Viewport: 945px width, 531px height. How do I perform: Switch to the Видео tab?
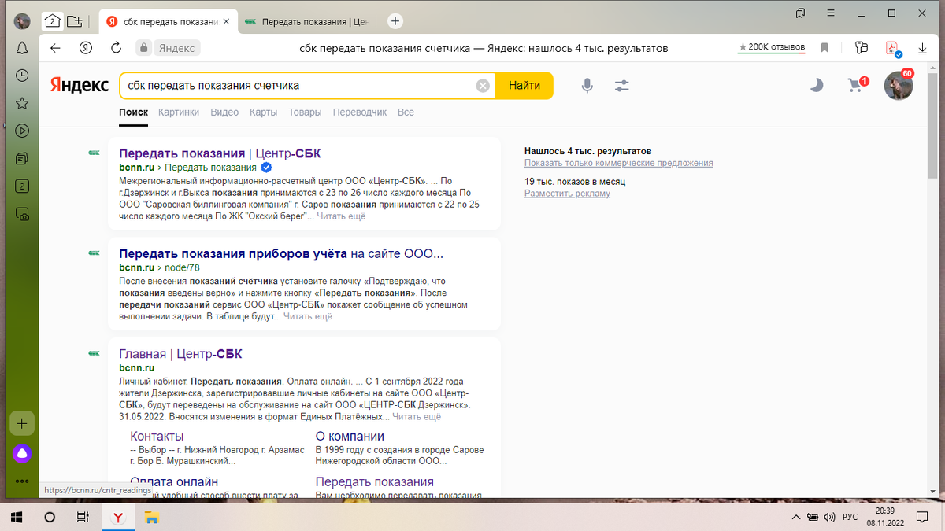click(x=224, y=112)
